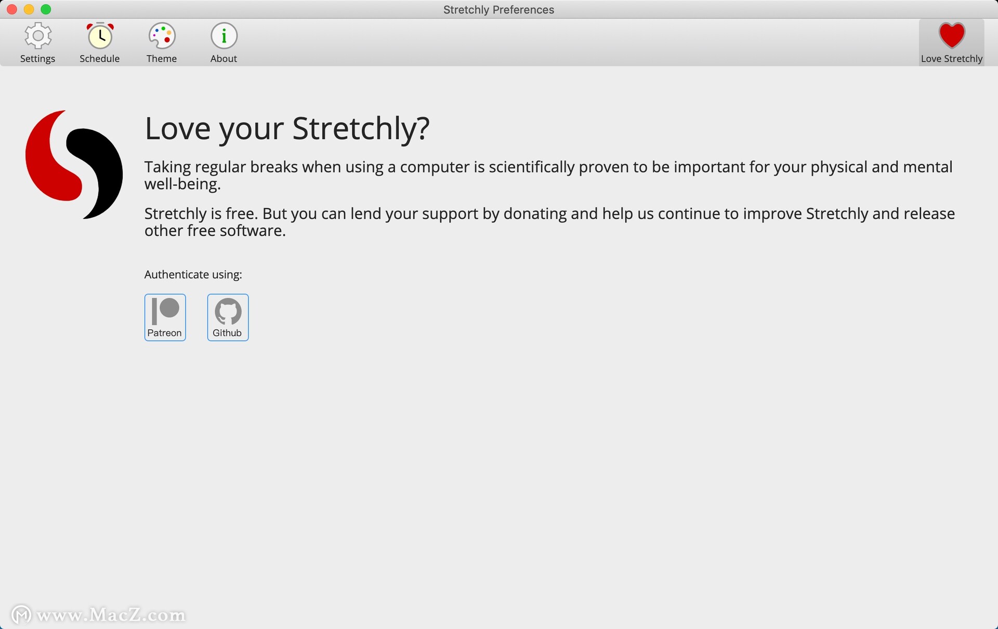
Task: Expand authentication options dropdown
Action: [x=194, y=274]
